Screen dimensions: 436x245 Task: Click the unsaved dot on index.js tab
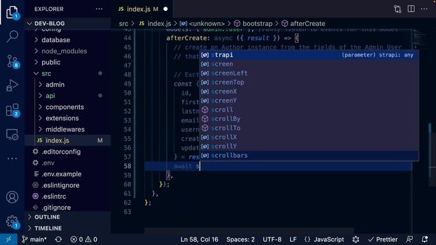tap(166, 9)
